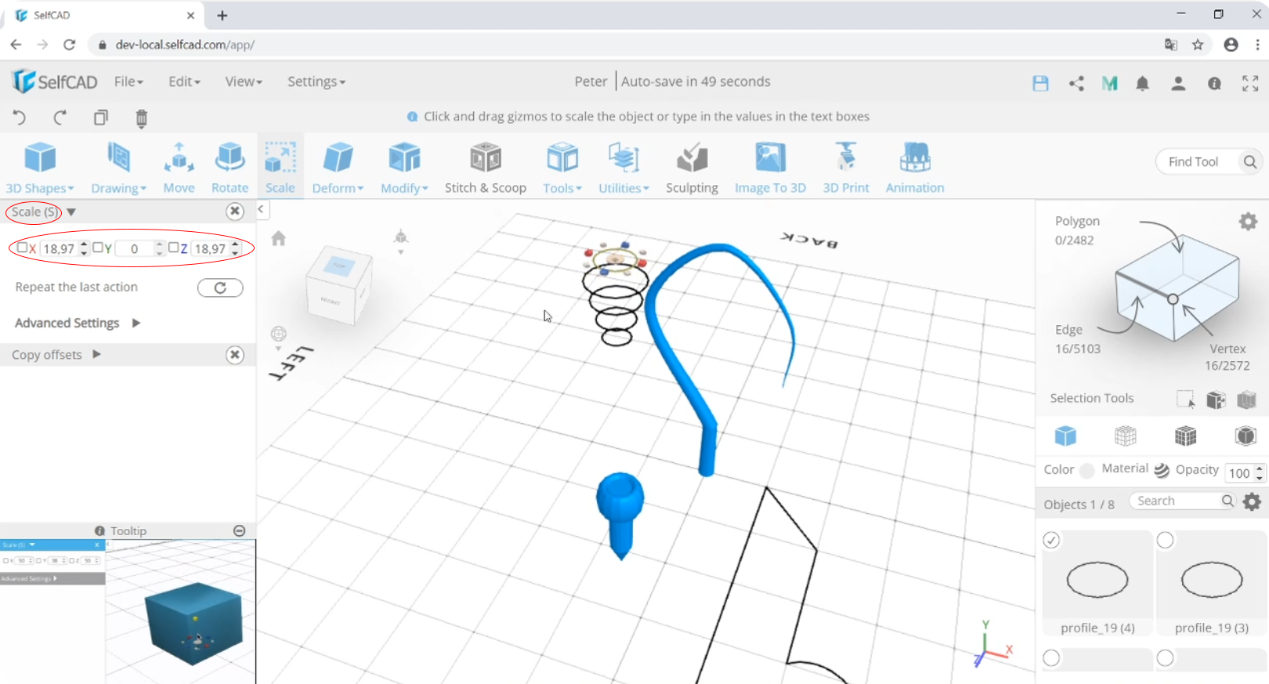Screen dimensions: 1269x684
Task: Deselect the profile_19 (4) object checkbox
Action: click(1051, 540)
